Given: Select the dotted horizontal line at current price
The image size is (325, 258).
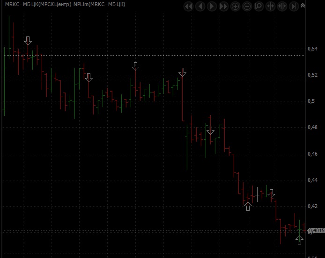Looking at the screenshot, I should pos(140,230).
